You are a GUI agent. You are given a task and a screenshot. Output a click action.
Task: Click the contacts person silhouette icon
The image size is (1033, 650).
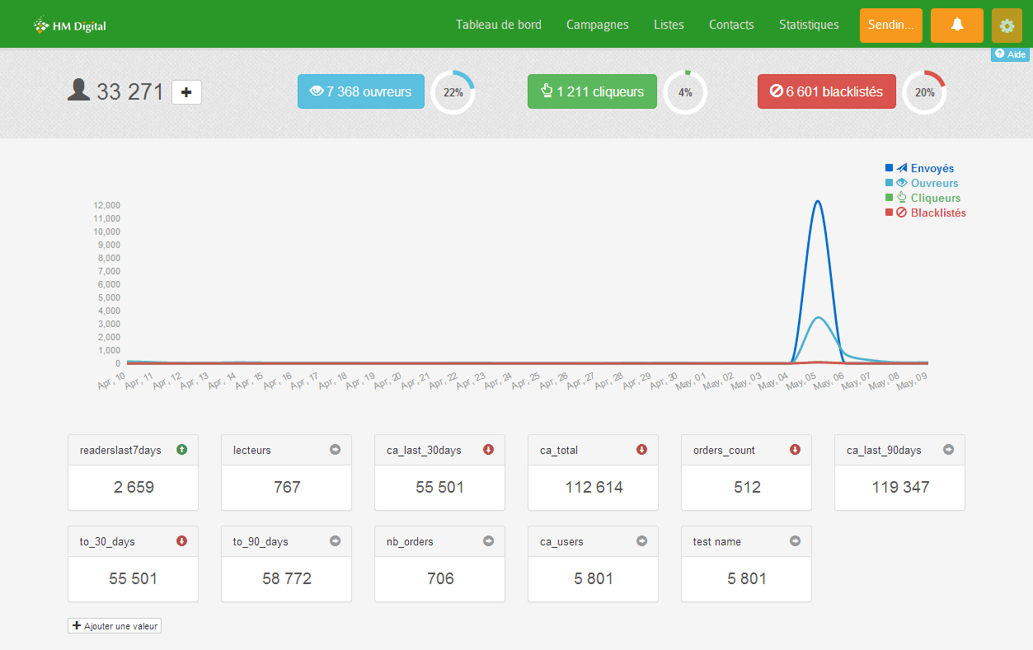tap(78, 91)
